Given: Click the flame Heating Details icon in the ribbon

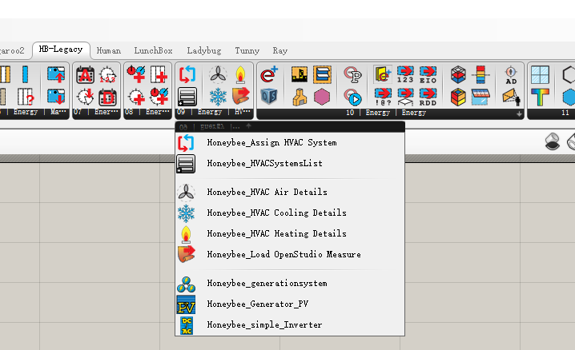Looking at the screenshot, I should (x=240, y=74).
